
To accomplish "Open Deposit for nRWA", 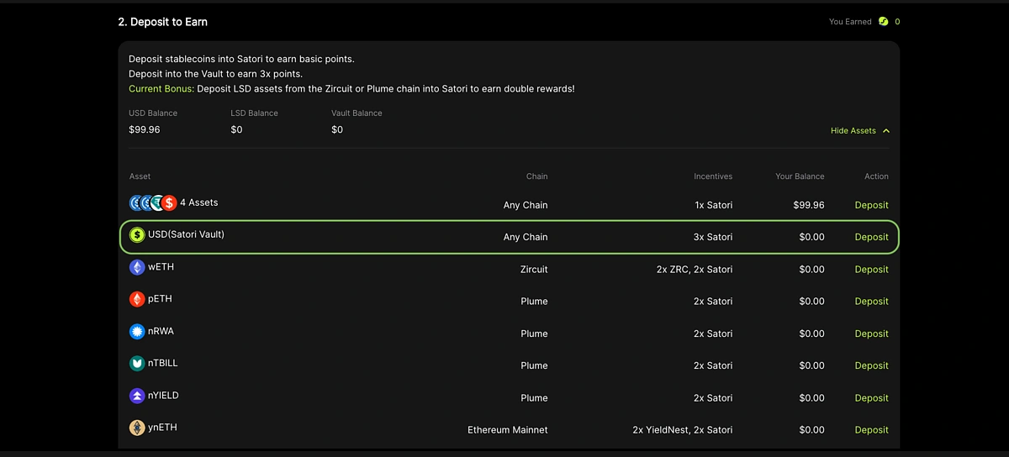I will [x=871, y=334].
